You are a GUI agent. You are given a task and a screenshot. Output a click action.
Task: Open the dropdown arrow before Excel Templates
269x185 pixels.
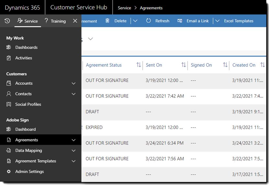(x=217, y=21)
